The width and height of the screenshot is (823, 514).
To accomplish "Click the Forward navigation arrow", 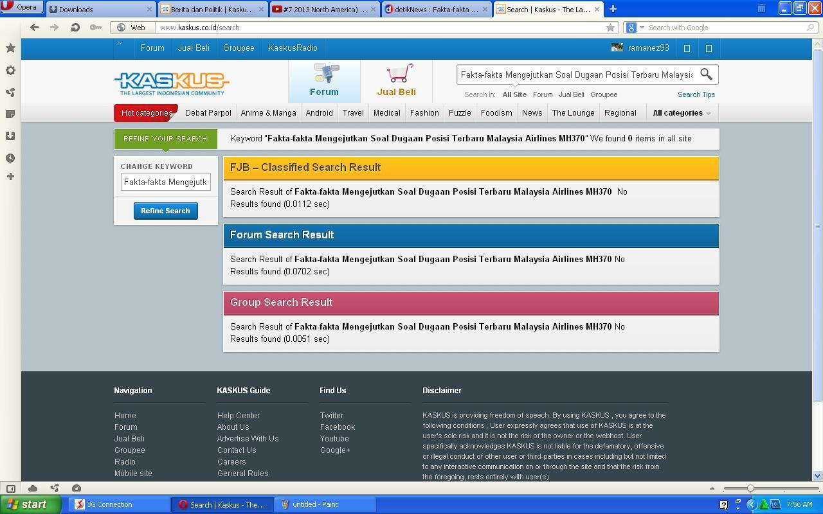I will [55, 28].
